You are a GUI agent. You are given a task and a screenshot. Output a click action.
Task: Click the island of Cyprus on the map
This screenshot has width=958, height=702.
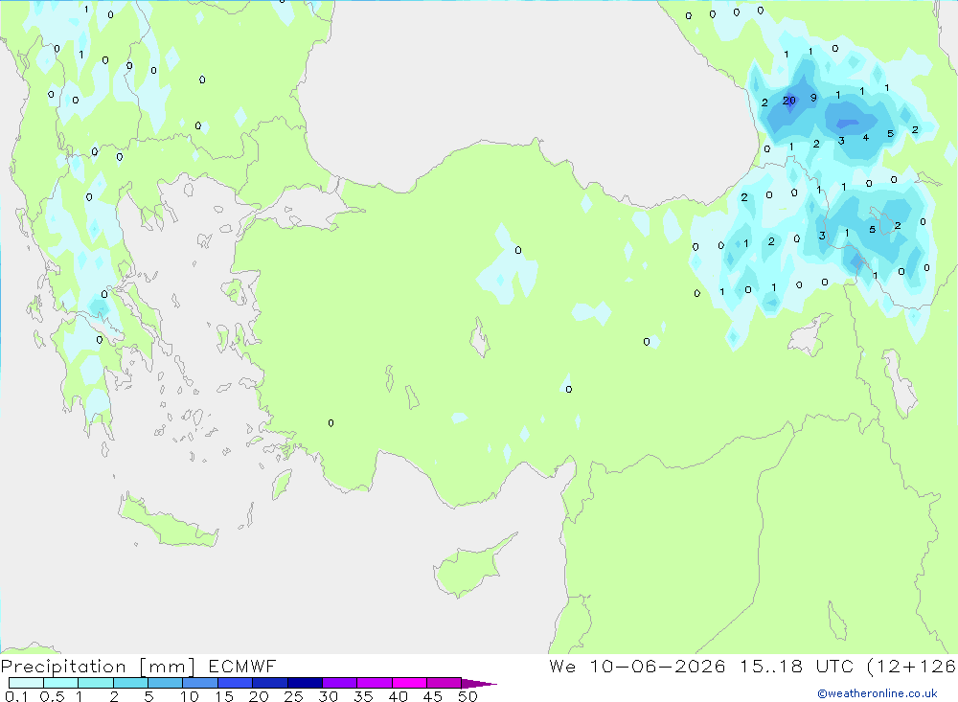click(x=469, y=570)
